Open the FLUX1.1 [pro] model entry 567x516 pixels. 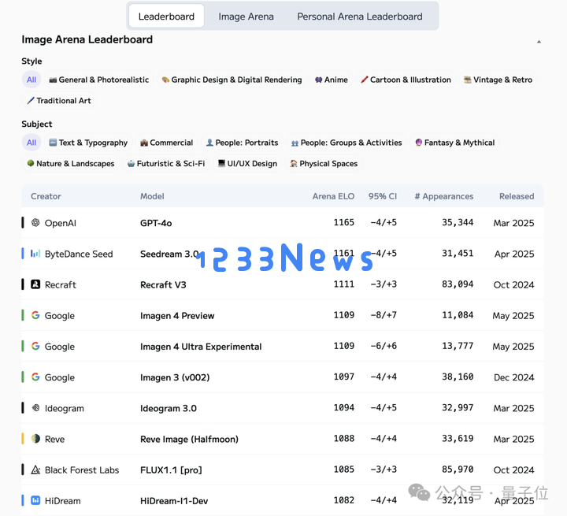(x=171, y=470)
